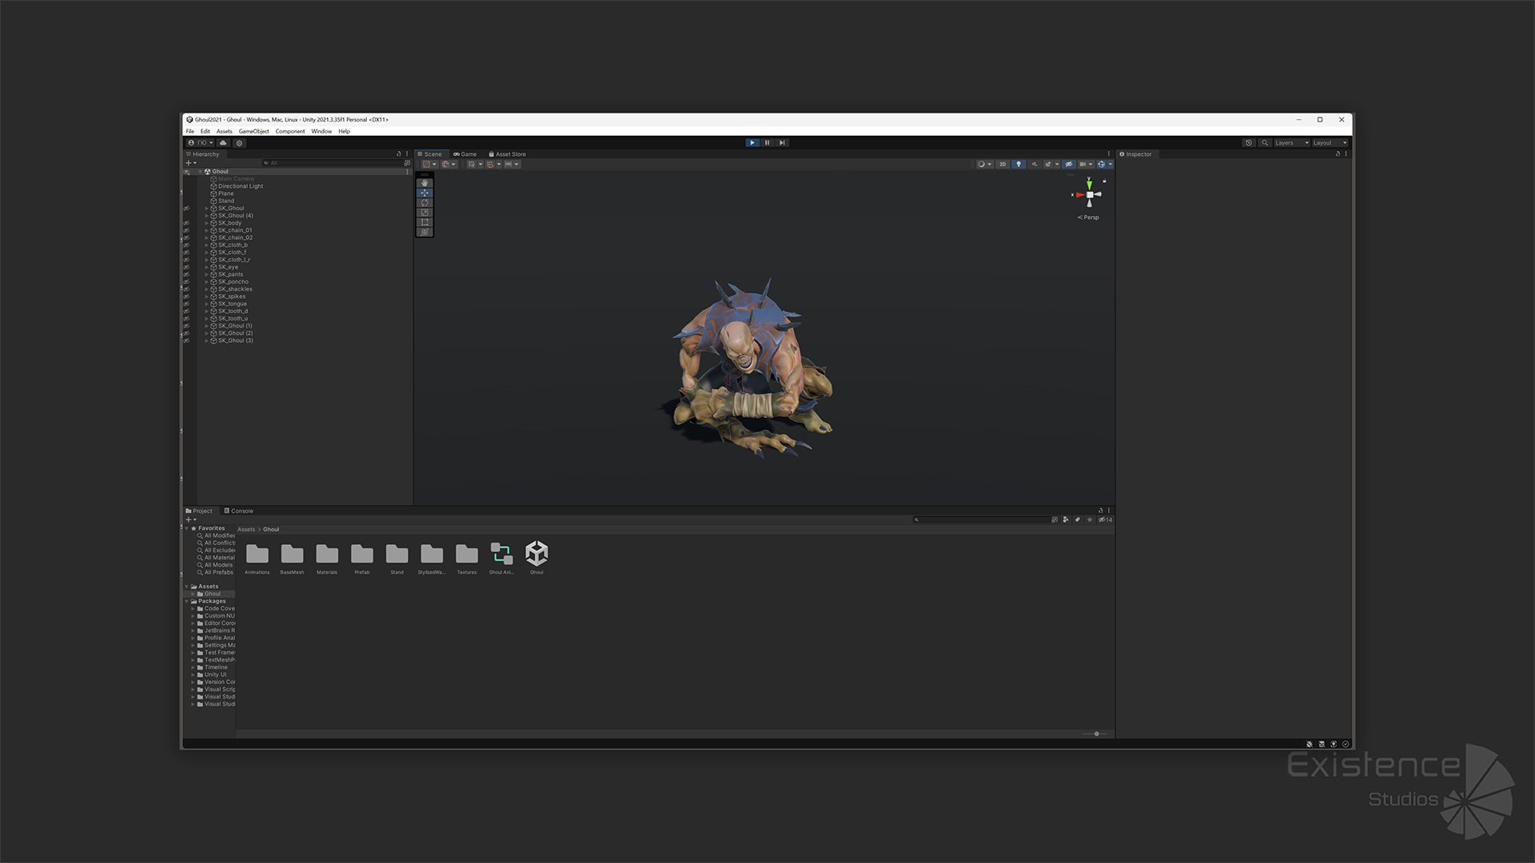Toggle visibility of SK_poncho object
The image size is (1535, 863).
pos(186,282)
